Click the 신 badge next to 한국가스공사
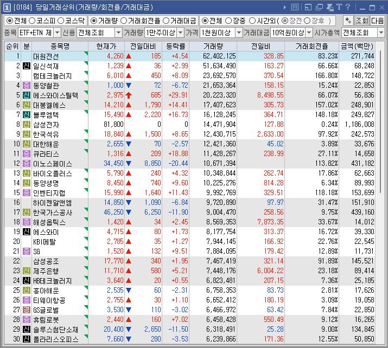The image size is (388, 348). (x=27, y=212)
